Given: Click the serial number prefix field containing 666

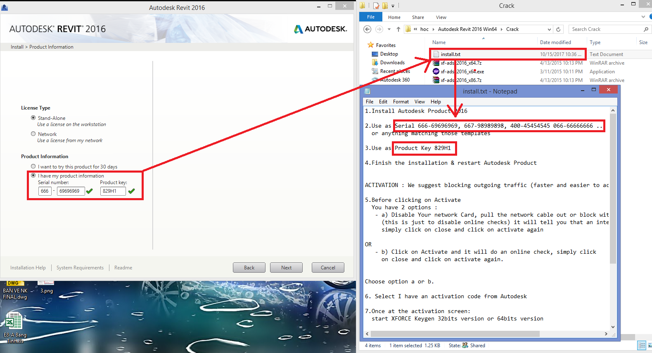Looking at the screenshot, I should pos(45,191).
